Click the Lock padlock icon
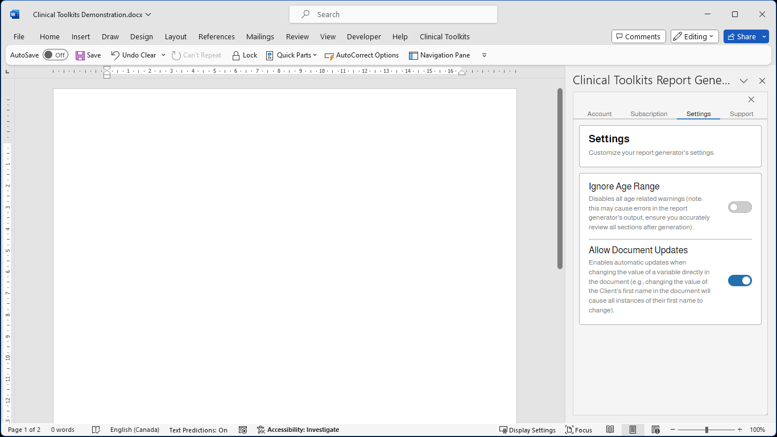The width and height of the screenshot is (777, 437). (x=235, y=55)
